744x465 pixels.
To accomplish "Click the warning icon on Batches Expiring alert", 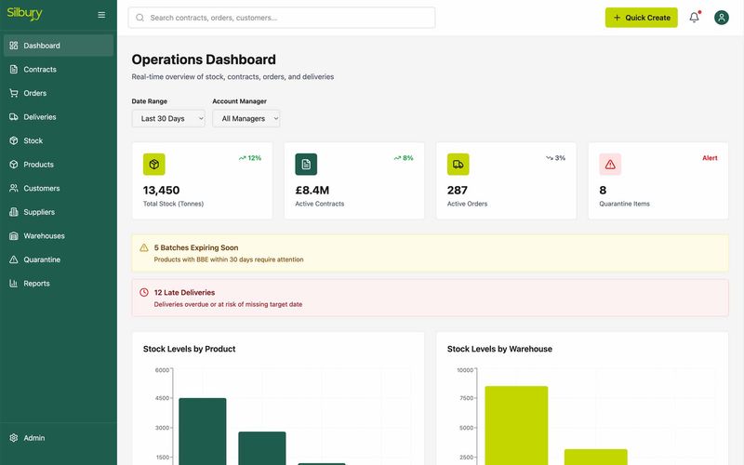I will click(x=144, y=247).
